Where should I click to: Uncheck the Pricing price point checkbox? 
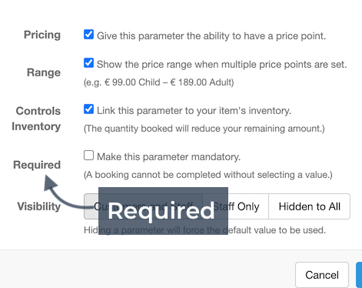point(88,35)
